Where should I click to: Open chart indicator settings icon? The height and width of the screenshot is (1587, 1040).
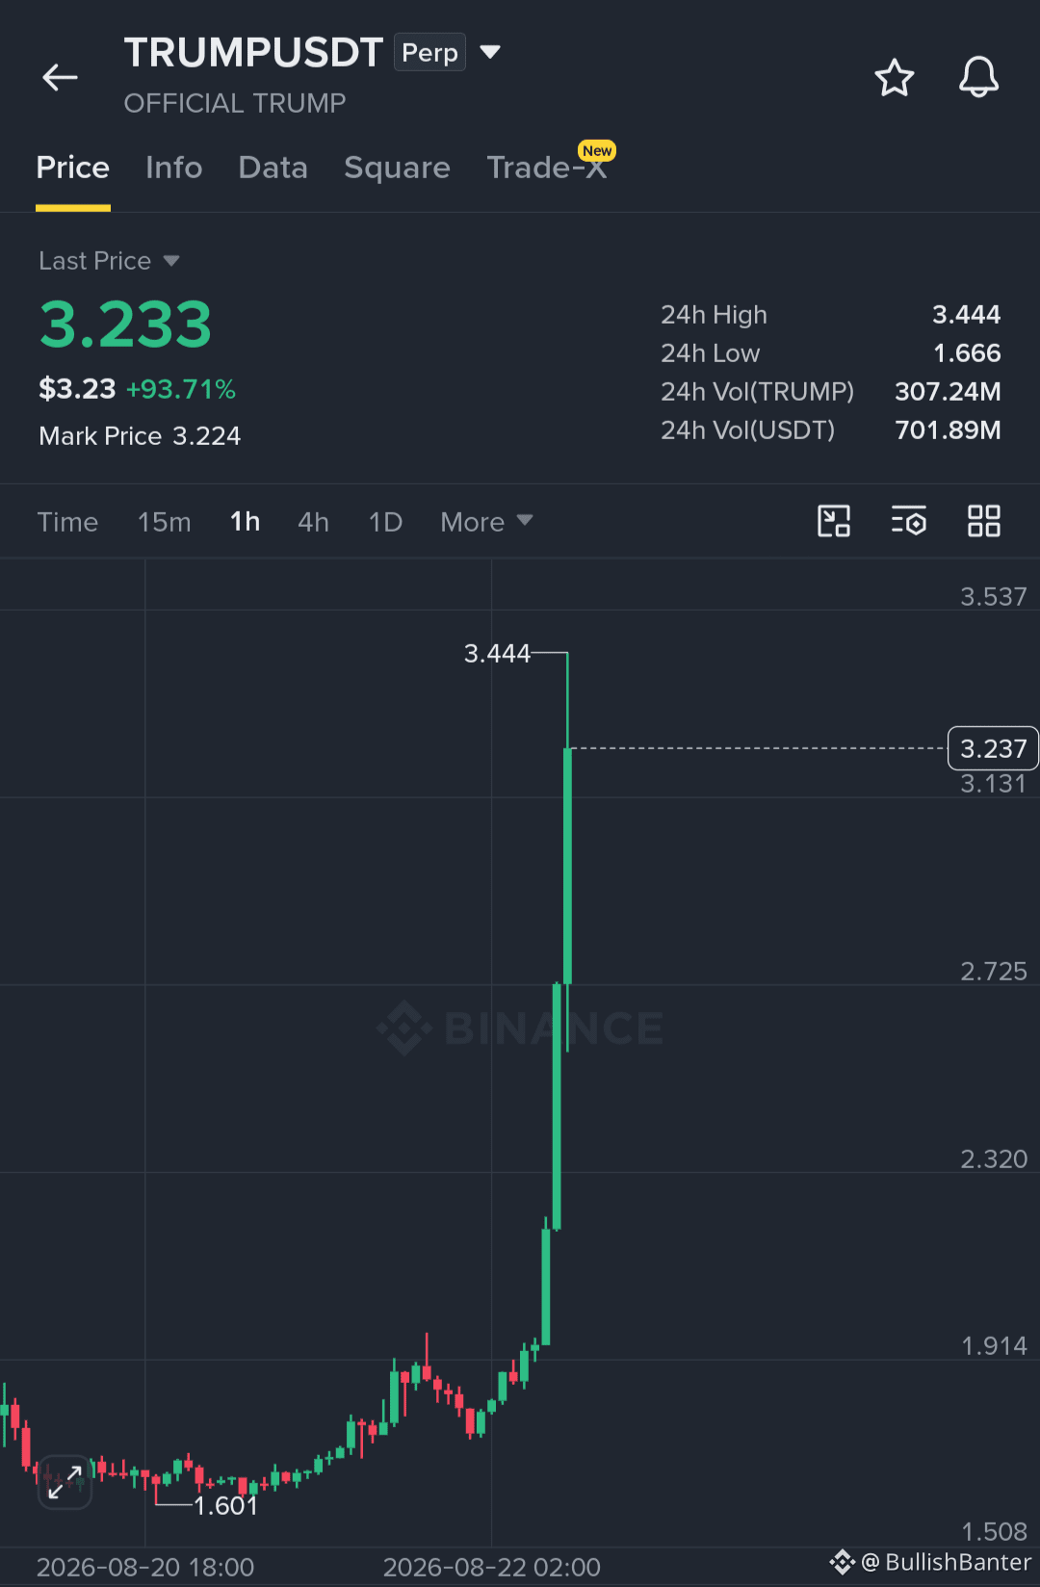[x=908, y=521]
